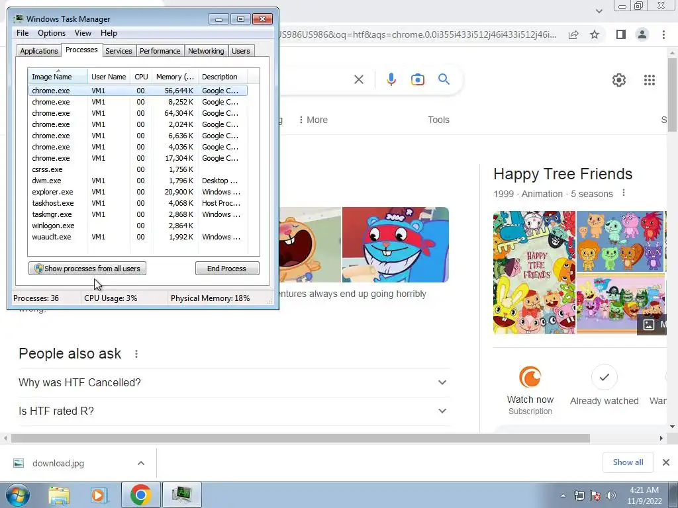Expand Why was HTF Cancelled question
Viewport: 678px width, 508px height.
pyautogui.click(x=234, y=383)
